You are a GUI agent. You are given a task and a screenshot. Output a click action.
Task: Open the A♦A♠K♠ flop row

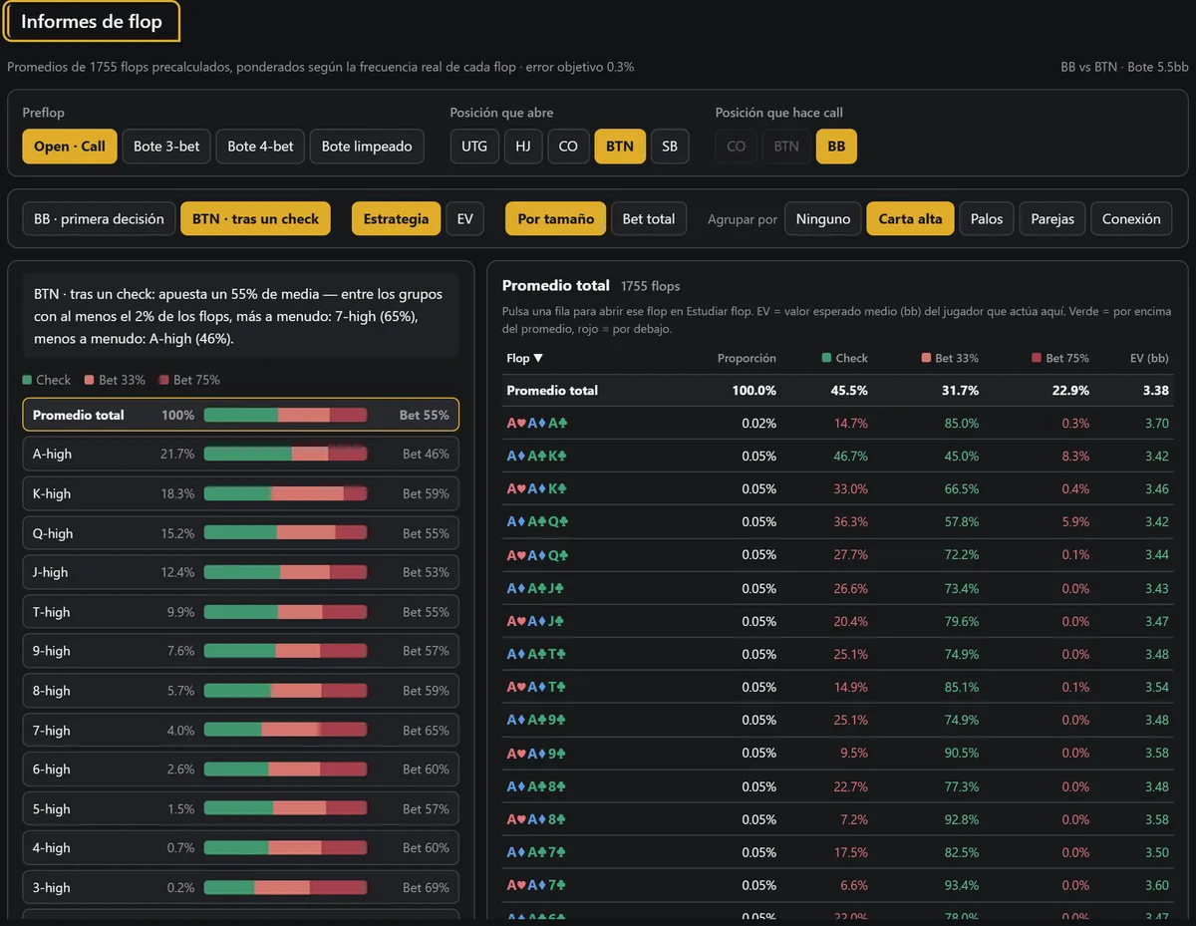[837, 456]
